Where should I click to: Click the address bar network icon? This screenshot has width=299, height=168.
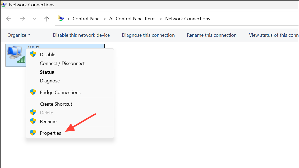pos(61,18)
